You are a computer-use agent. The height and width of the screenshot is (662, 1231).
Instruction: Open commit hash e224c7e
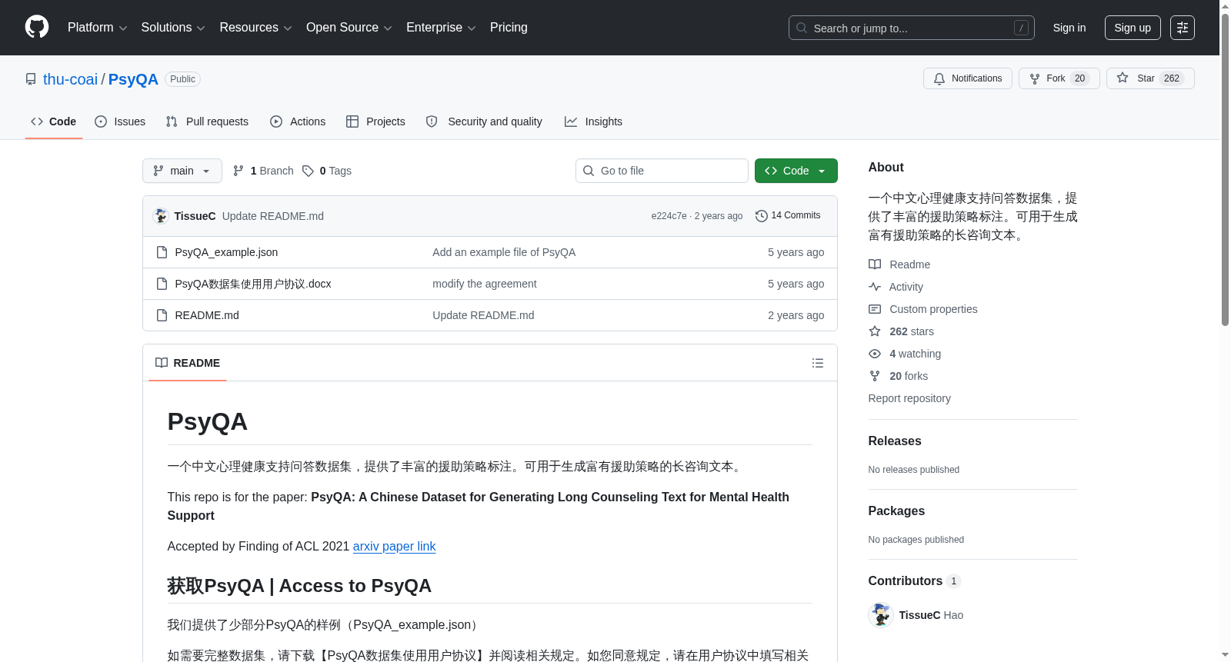coord(669,216)
